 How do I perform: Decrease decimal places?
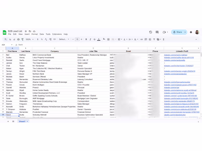click(x=46, y=40)
